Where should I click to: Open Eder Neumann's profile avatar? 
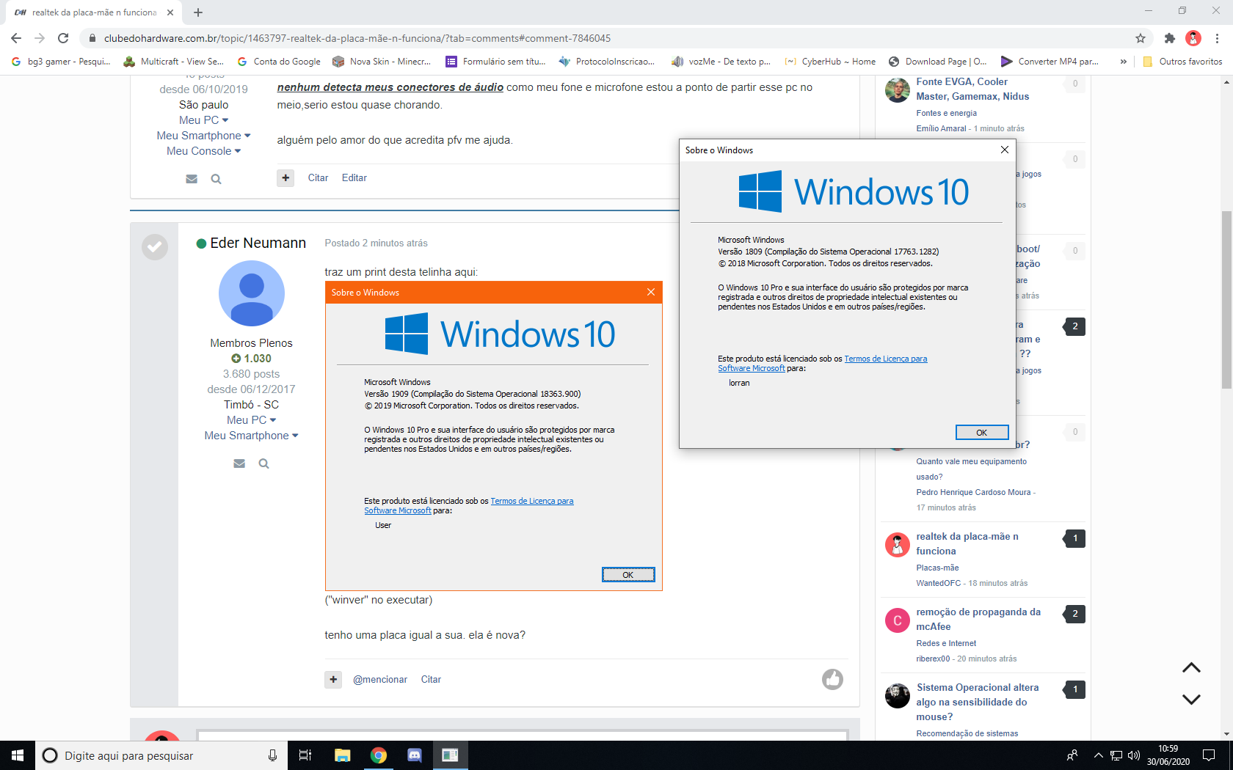(x=252, y=293)
